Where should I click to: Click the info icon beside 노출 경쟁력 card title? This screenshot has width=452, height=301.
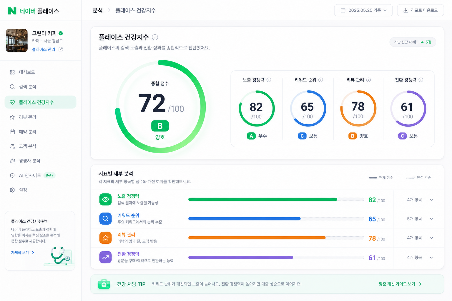coord(269,80)
